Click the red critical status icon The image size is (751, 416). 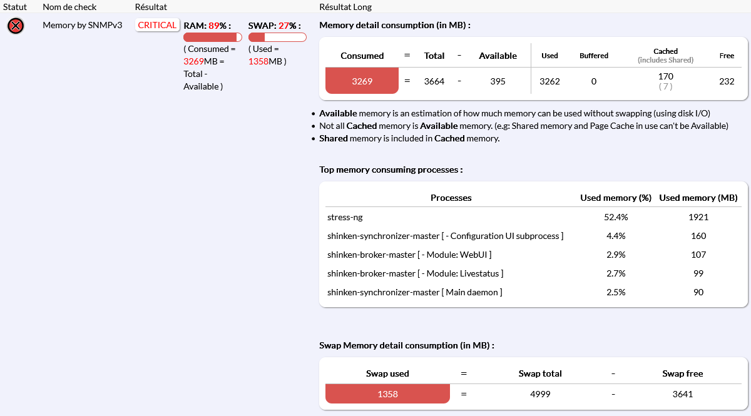(16, 26)
